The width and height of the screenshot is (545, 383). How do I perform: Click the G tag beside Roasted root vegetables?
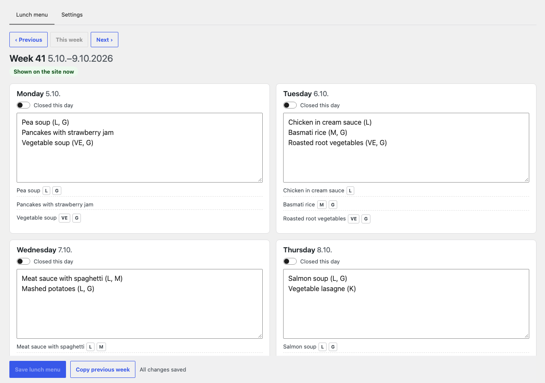(366, 219)
